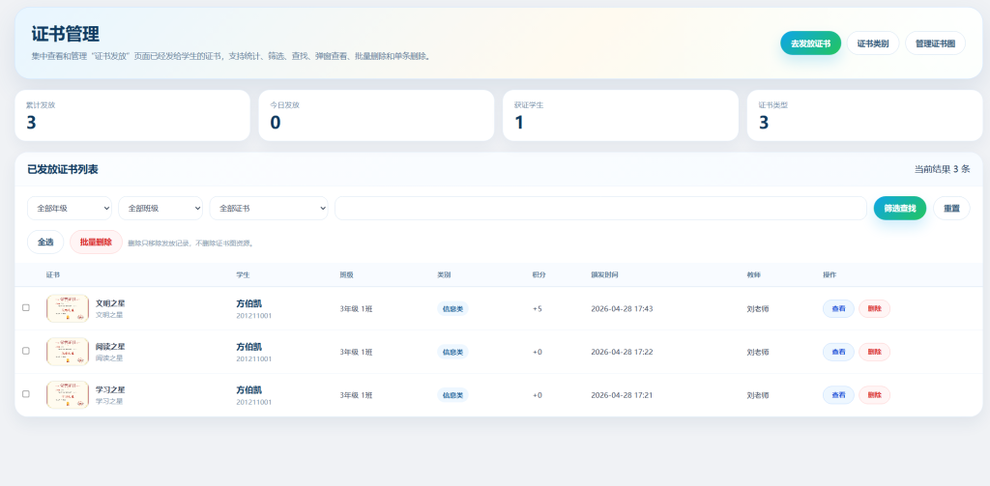Click the 当前结果 3 条 count
990x486 pixels.
point(942,169)
